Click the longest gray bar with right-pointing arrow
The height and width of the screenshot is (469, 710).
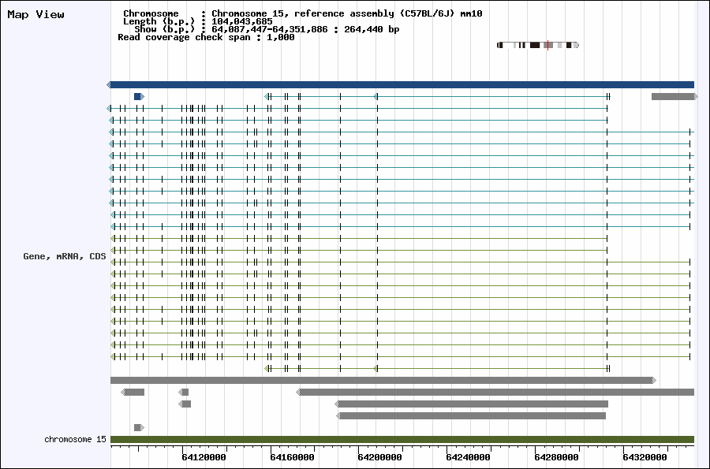tap(383, 381)
